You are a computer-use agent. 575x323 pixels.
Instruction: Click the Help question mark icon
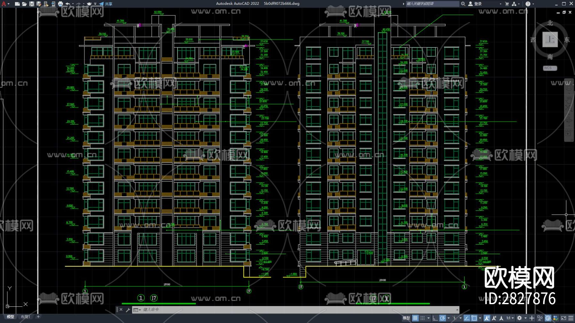coord(528,4)
